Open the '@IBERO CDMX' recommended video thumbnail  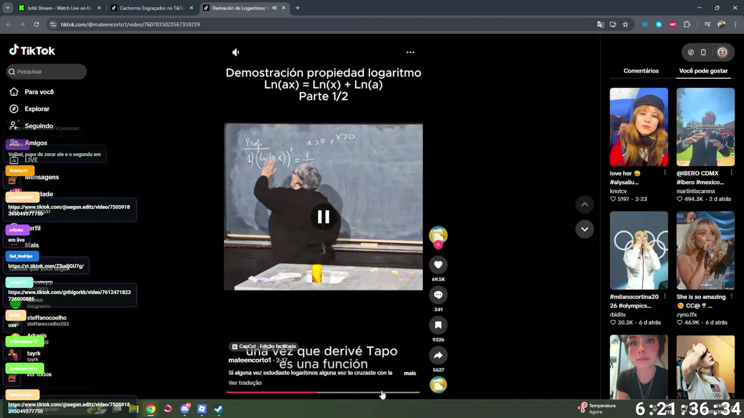[x=706, y=127]
